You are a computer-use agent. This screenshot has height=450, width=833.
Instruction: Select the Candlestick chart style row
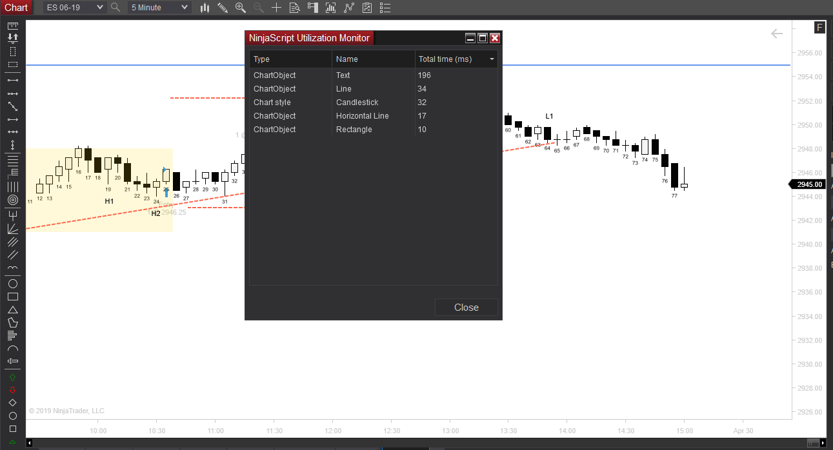pyautogui.click(x=374, y=103)
